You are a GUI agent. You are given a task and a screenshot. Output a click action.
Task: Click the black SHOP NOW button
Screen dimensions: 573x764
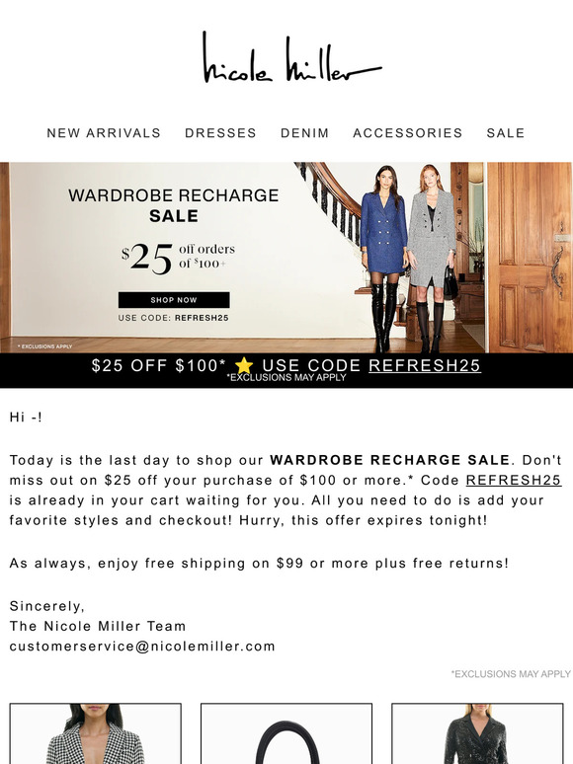coord(174,300)
